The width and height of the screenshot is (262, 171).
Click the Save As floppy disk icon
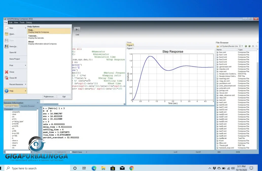[7, 46]
